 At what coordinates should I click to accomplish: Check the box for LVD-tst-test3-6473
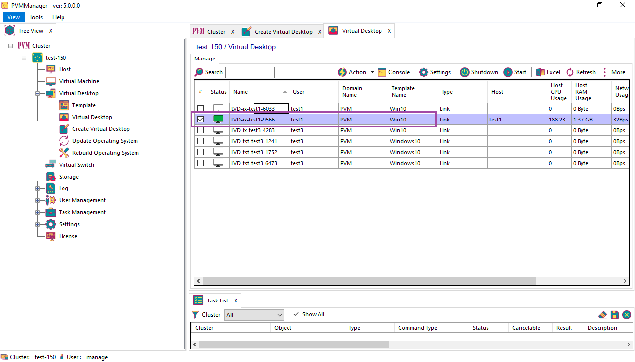[x=201, y=163]
